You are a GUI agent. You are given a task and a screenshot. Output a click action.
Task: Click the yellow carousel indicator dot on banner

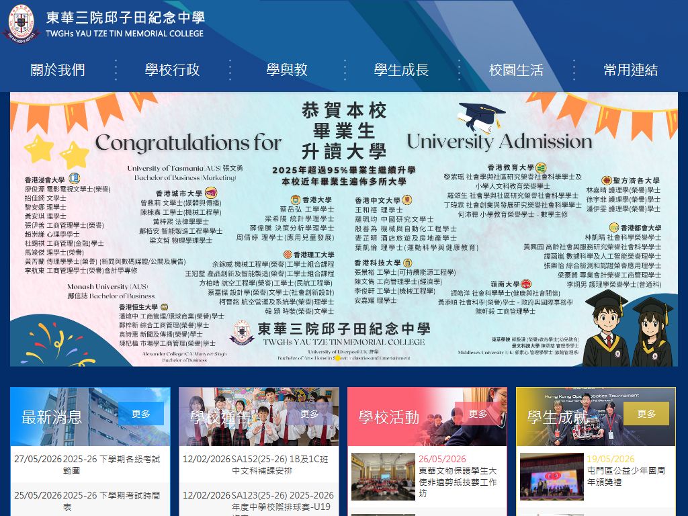tap(337, 358)
